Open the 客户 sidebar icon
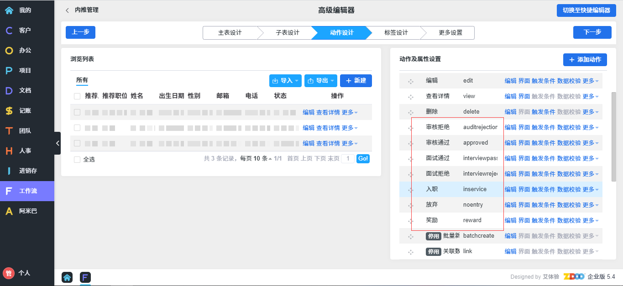Viewport: 623px width, 286px height. click(x=9, y=31)
